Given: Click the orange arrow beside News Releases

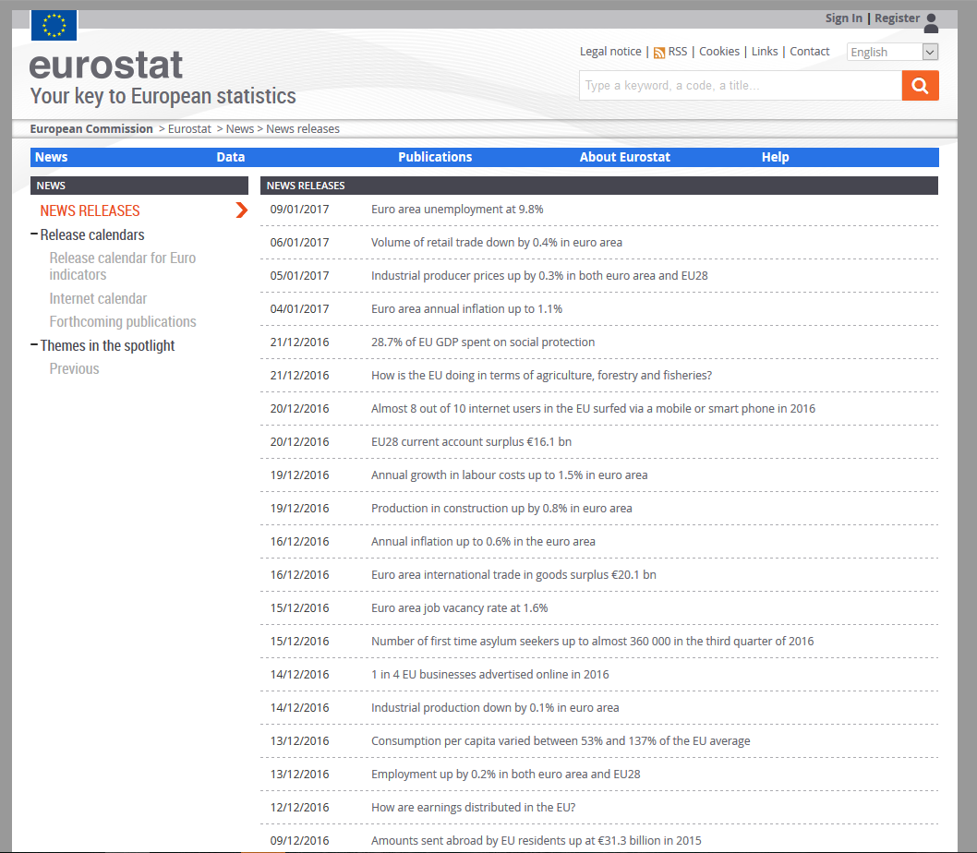Looking at the screenshot, I should pos(242,210).
